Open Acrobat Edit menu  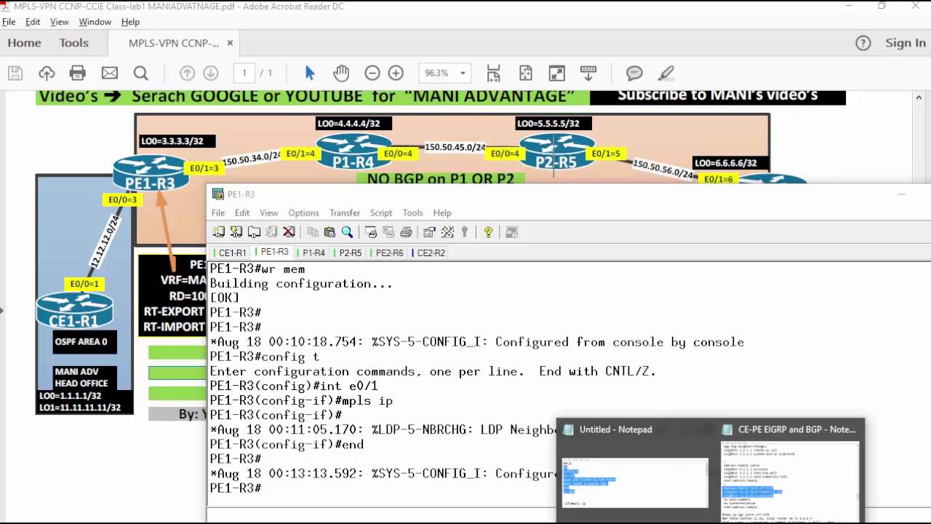point(33,22)
